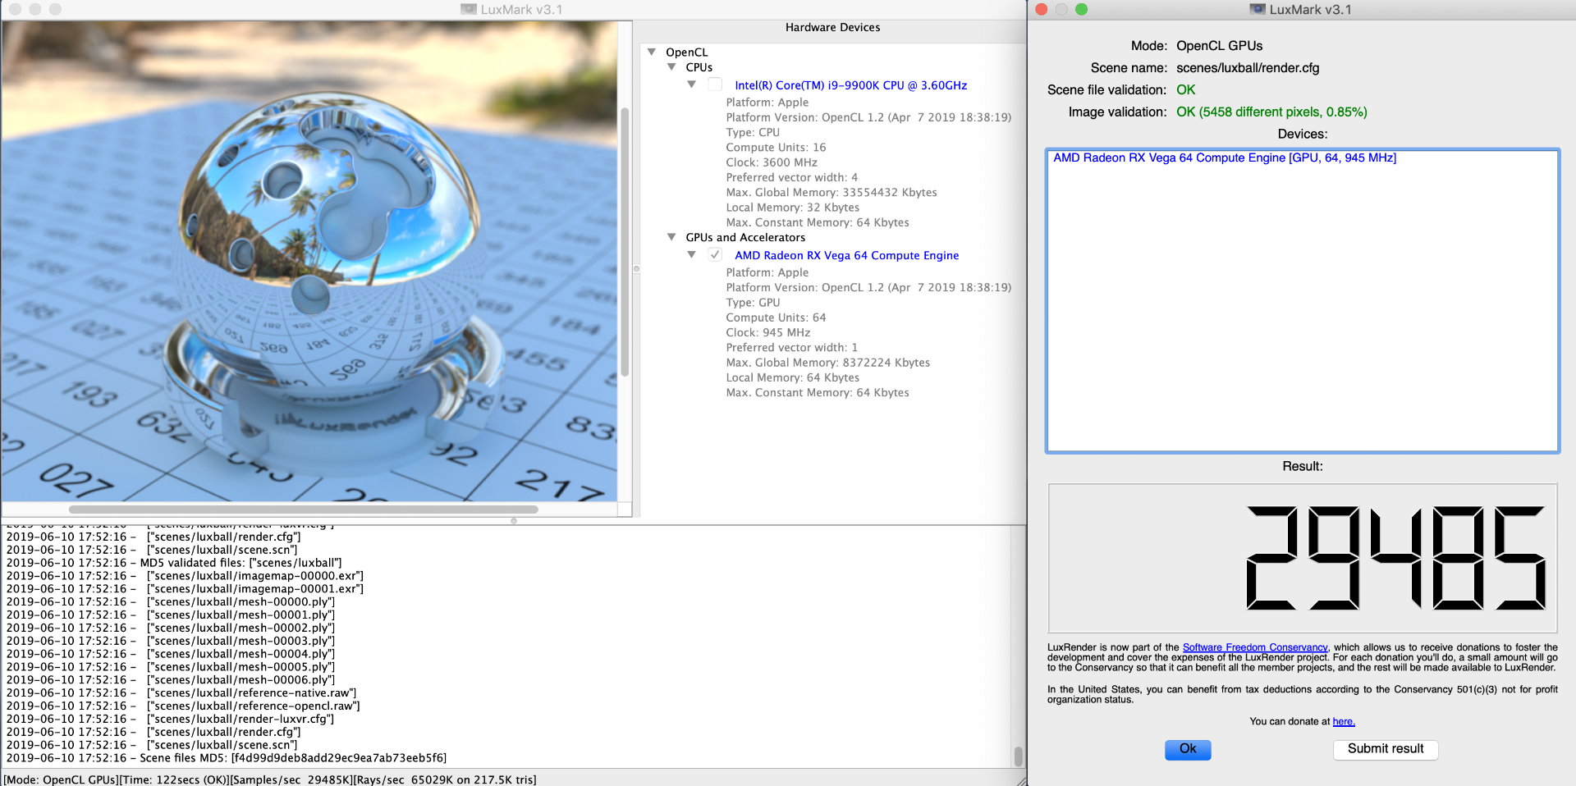Open the Software Freedom Conservancy link

pyautogui.click(x=1254, y=647)
